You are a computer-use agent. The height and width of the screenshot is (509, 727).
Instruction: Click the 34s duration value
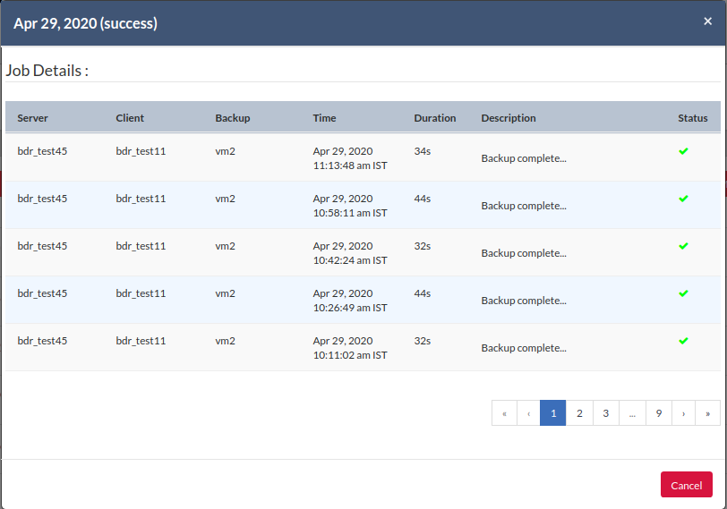click(x=423, y=151)
